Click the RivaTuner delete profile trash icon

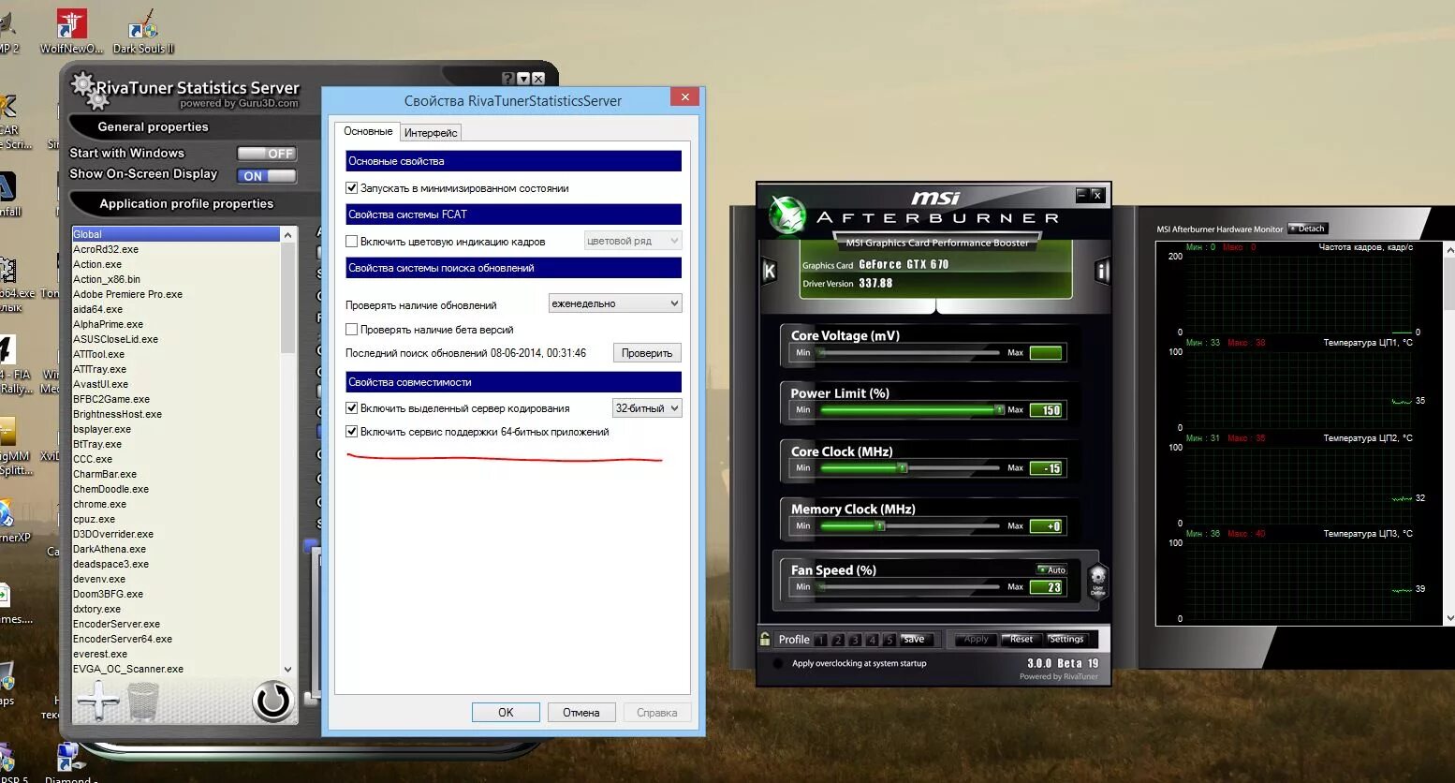pyautogui.click(x=143, y=701)
